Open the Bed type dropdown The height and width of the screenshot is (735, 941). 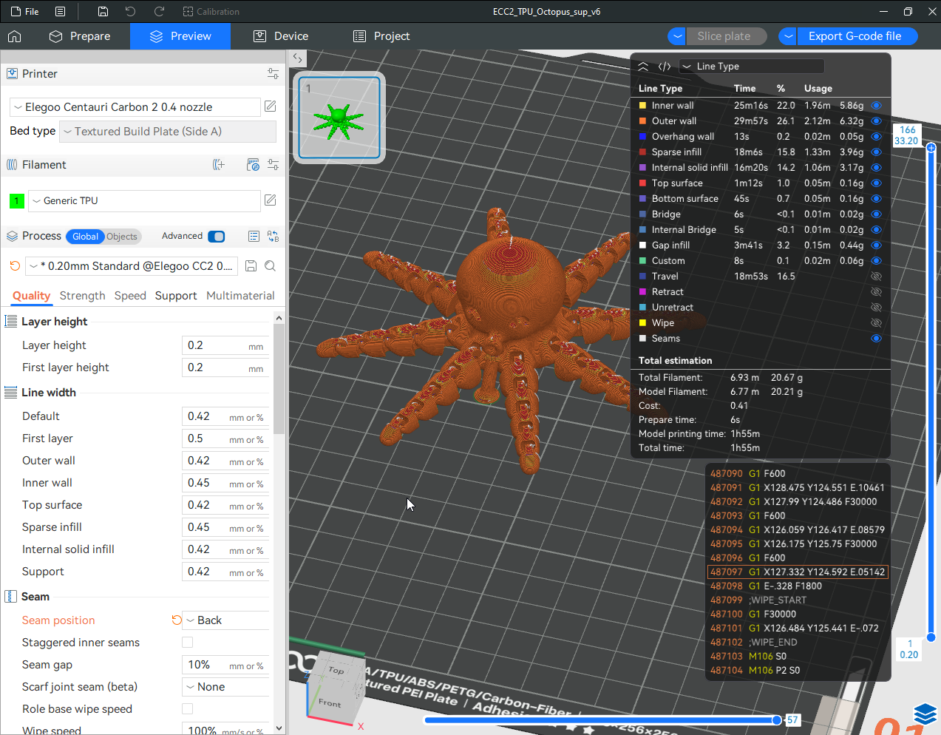[167, 132]
